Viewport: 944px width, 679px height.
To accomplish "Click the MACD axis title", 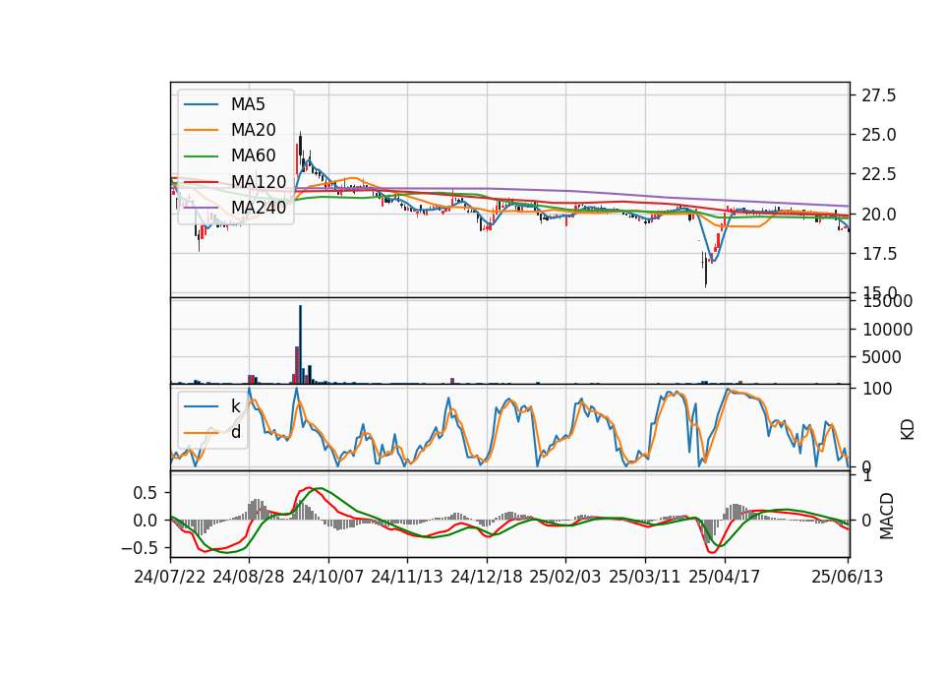I will [x=886, y=516].
